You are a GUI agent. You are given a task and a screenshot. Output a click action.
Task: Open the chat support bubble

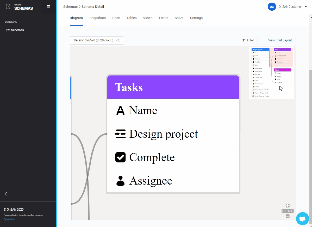pyautogui.click(x=302, y=219)
